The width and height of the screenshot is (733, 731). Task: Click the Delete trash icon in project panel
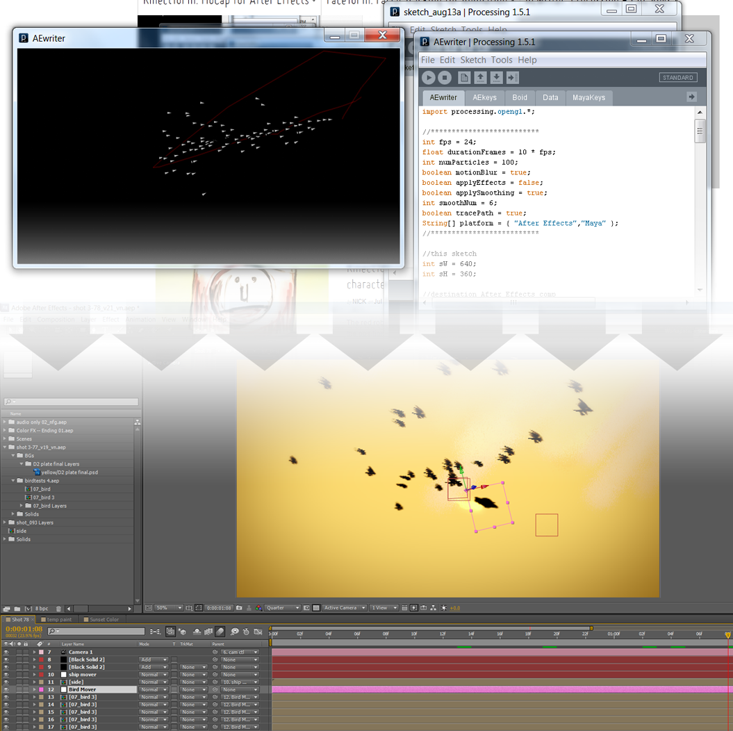click(x=58, y=609)
